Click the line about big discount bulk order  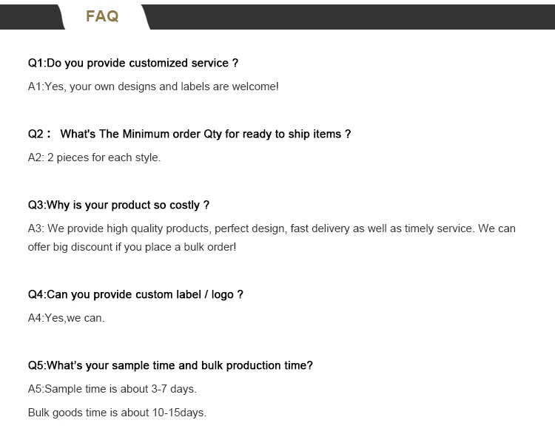(132, 247)
